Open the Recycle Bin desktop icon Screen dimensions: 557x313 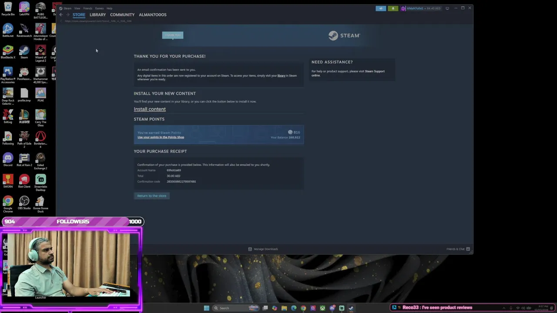pos(8,9)
